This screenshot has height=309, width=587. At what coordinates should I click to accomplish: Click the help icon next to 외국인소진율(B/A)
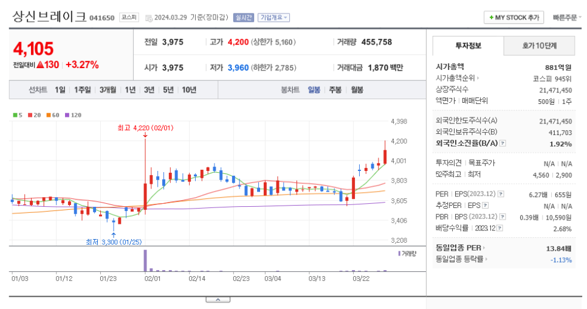[503, 143]
